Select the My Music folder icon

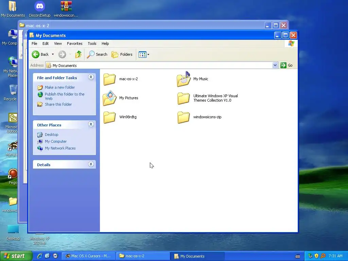click(x=184, y=79)
